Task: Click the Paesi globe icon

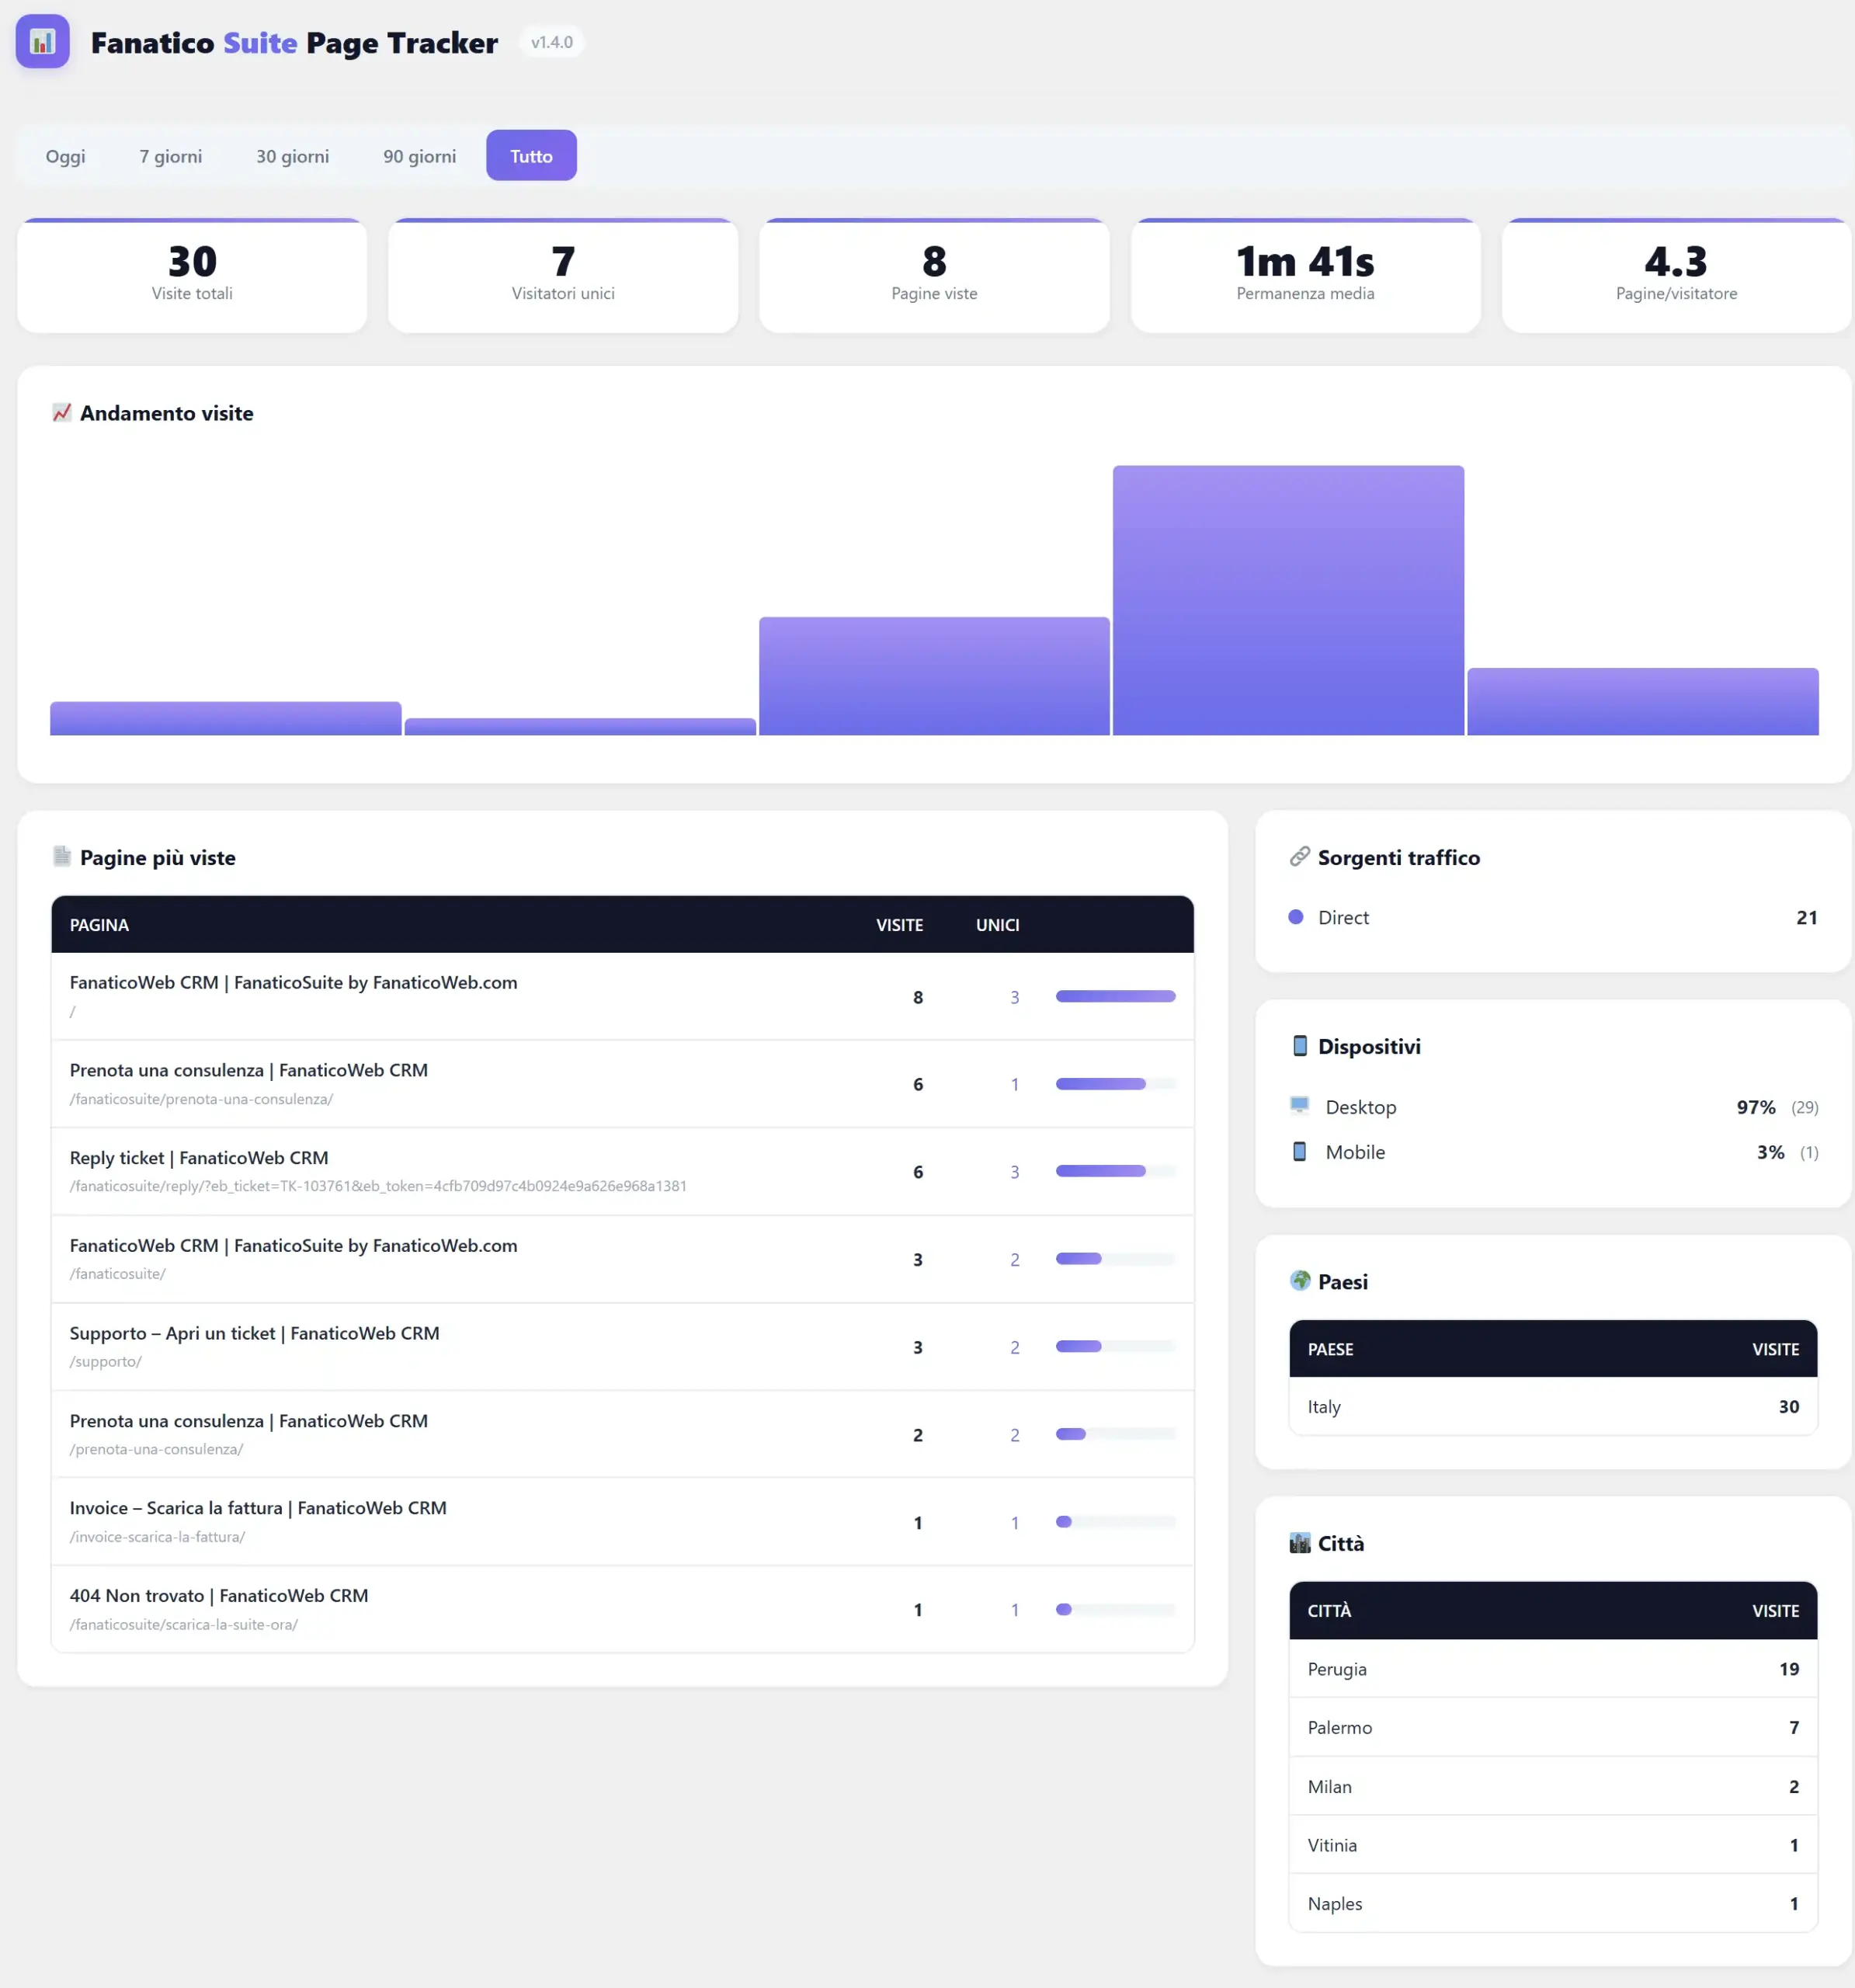Action: [1299, 1281]
